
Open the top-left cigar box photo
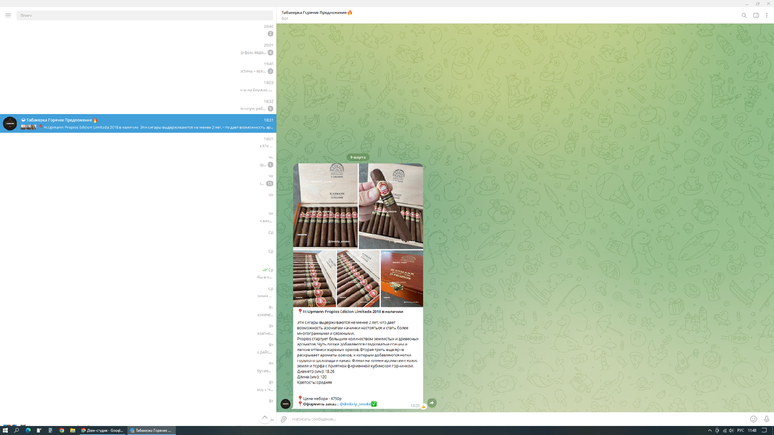point(325,206)
